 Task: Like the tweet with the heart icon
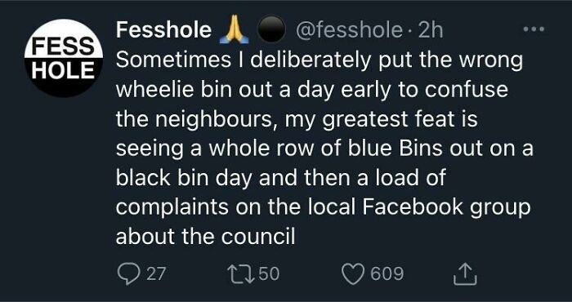coord(353,273)
